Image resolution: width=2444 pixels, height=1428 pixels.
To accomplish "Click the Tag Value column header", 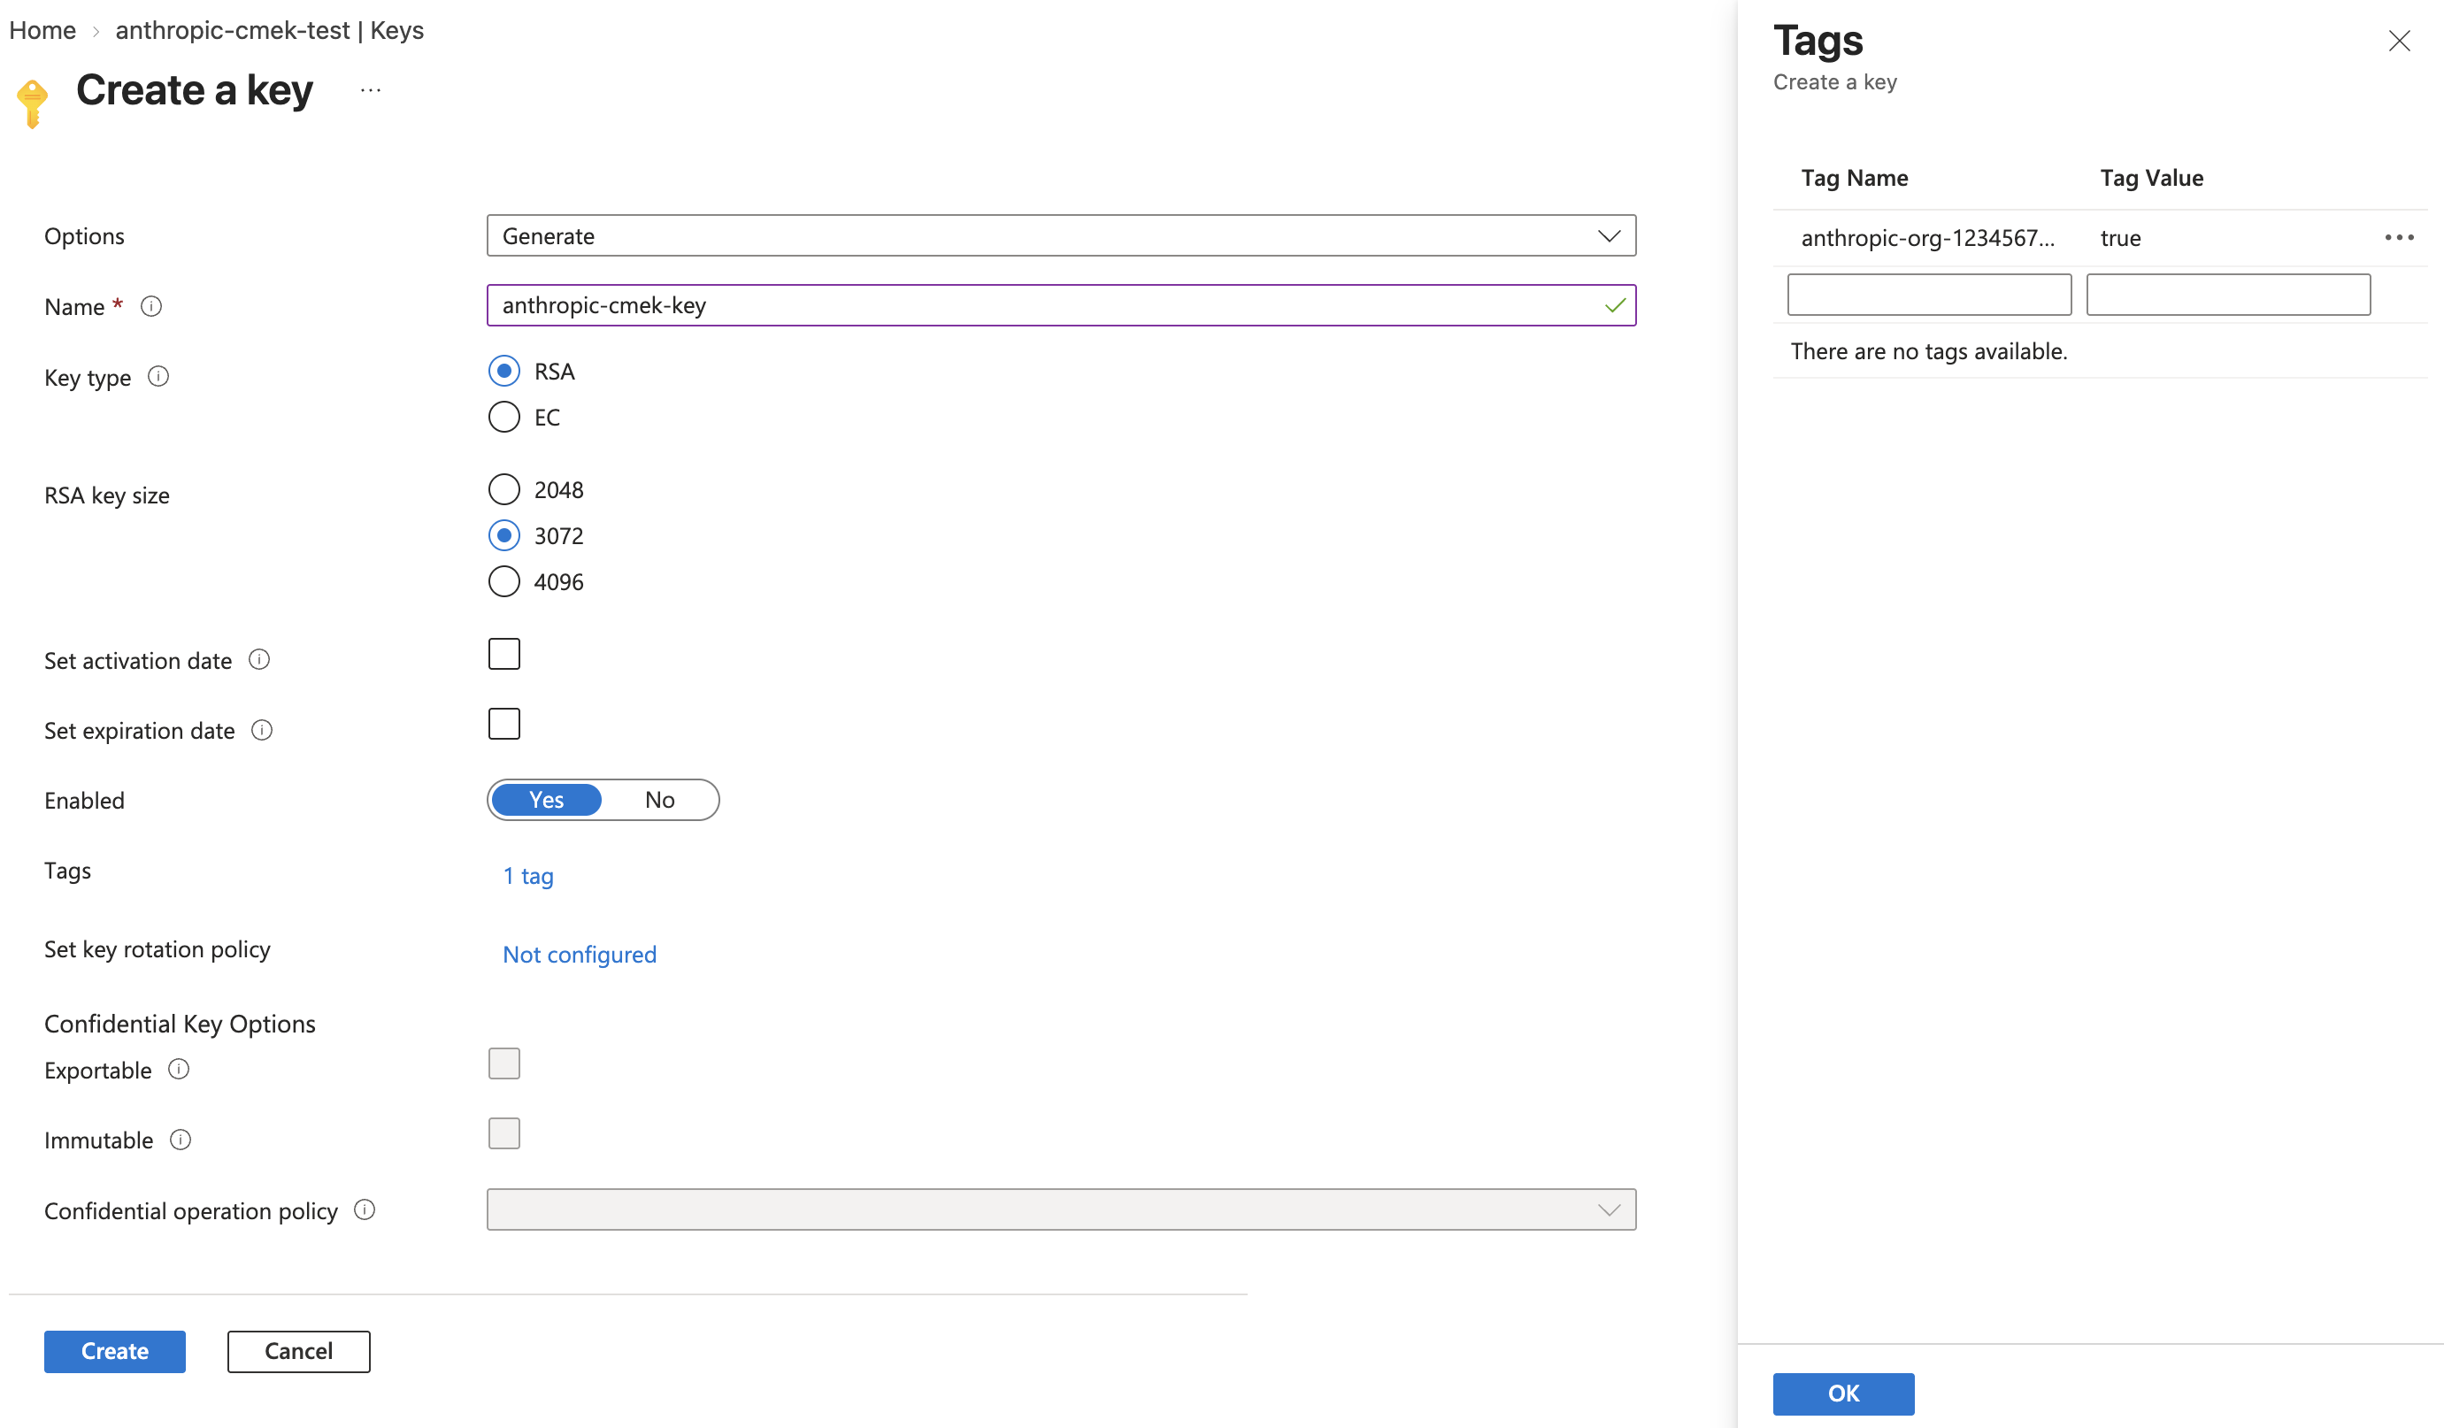I will tap(2151, 178).
